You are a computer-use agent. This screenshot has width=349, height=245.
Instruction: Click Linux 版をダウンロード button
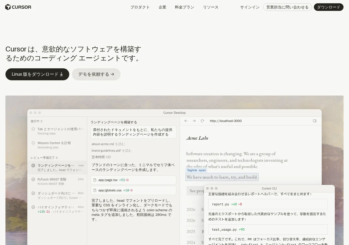[x=37, y=74]
